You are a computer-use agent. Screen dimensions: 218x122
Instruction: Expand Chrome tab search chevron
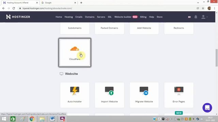(x=198, y=3)
